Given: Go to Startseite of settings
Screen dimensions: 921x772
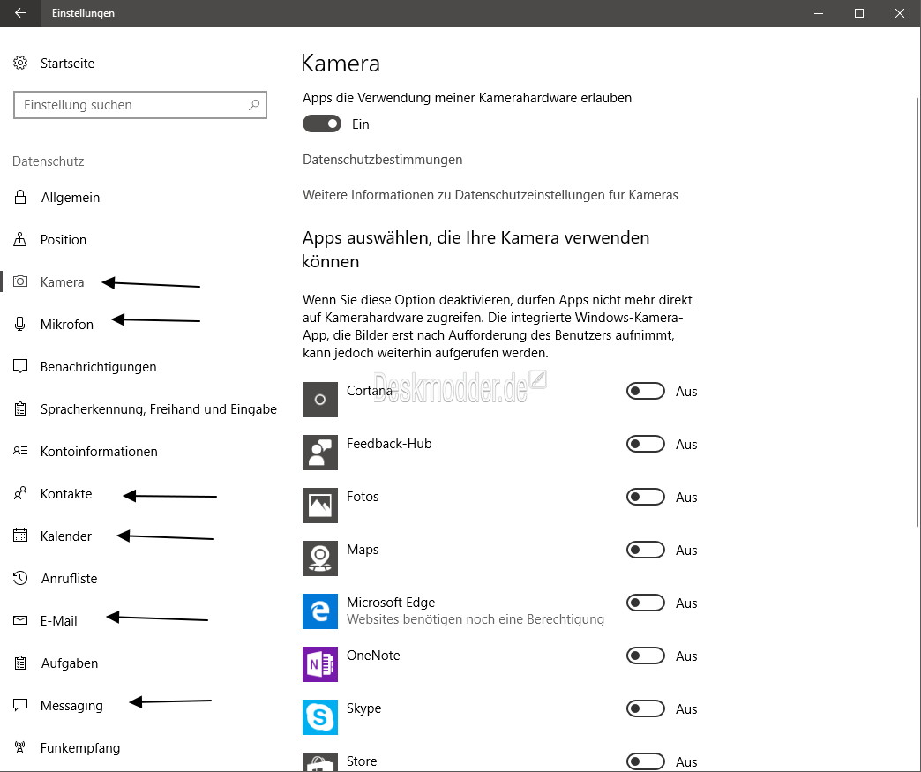Looking at the screenshot, I should click(x=68, y=63).
